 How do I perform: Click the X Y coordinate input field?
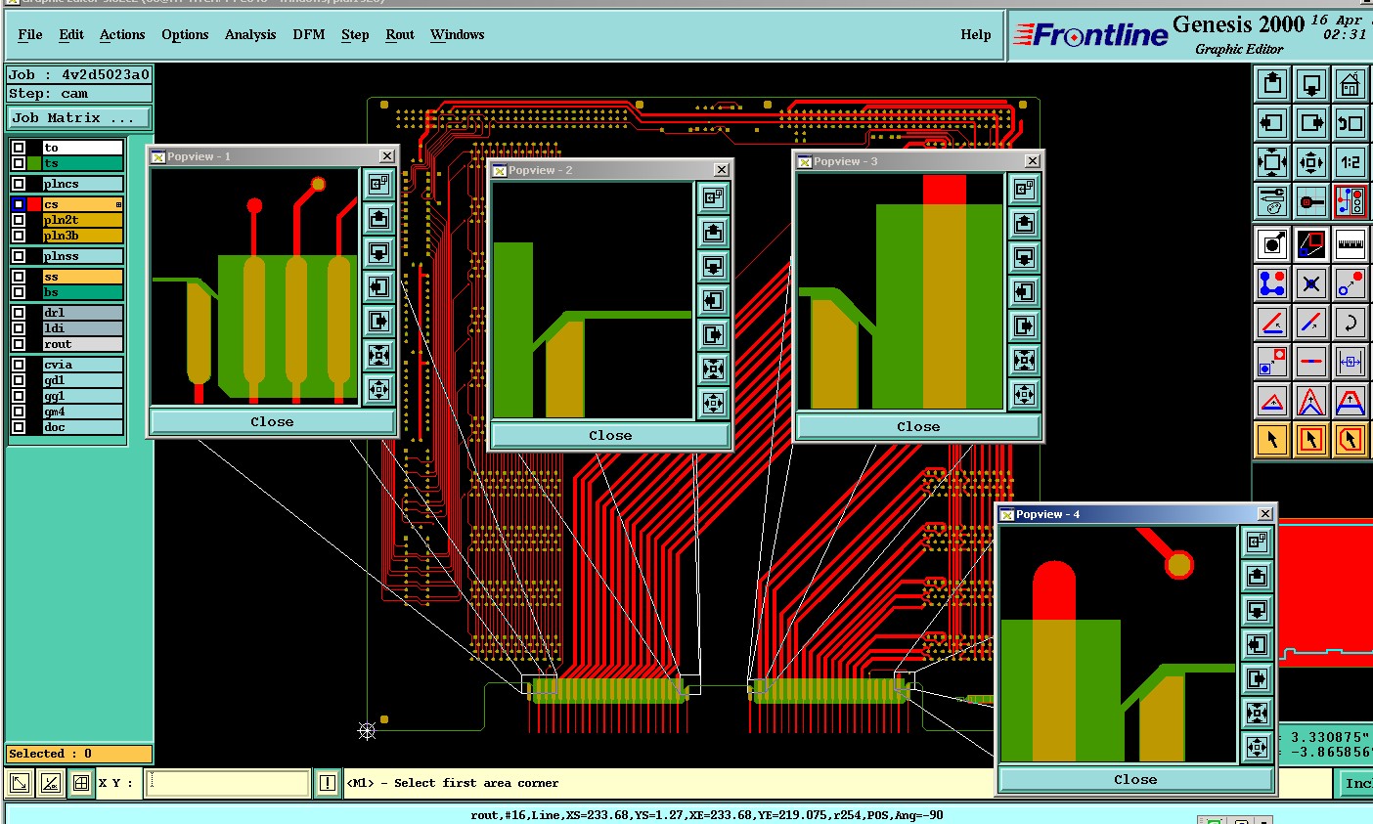(227, 783)
